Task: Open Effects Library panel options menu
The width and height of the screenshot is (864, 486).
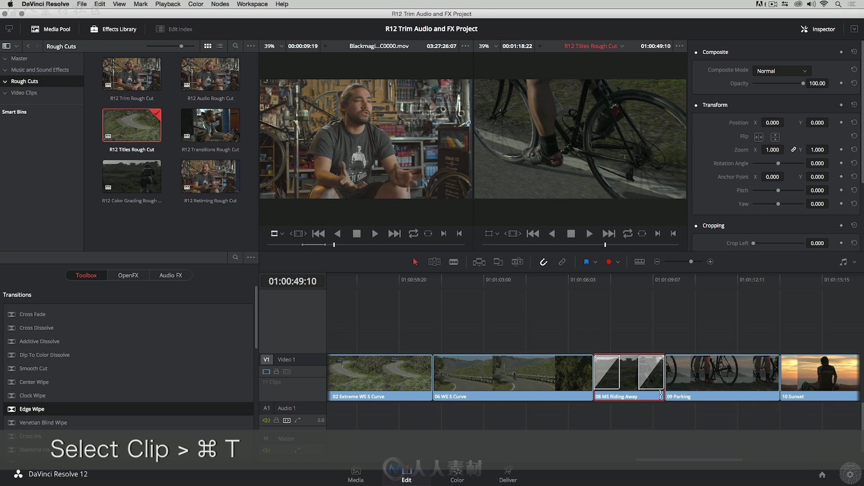Action: [251, 257]
